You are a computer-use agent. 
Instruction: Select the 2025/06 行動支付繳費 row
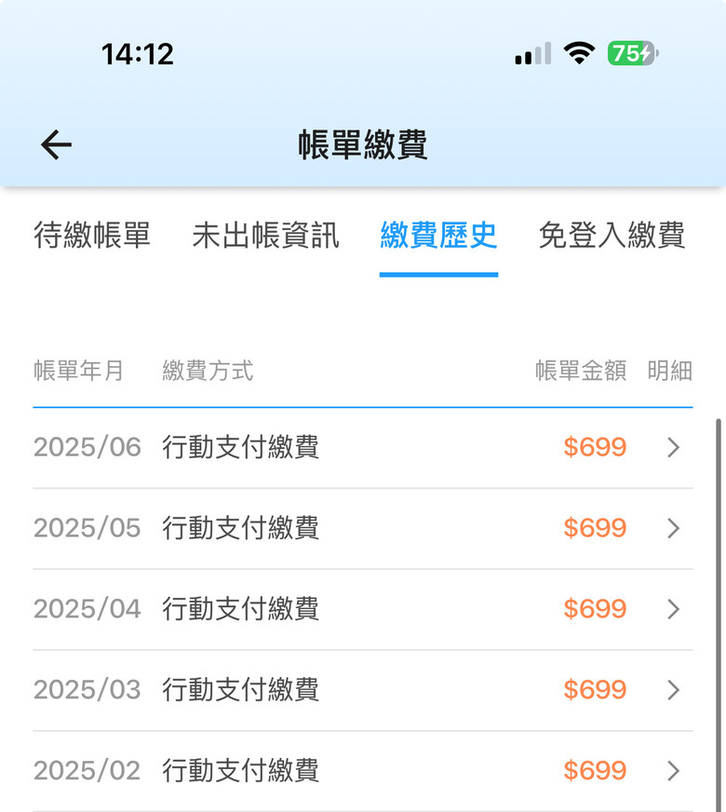click(363, 447)
